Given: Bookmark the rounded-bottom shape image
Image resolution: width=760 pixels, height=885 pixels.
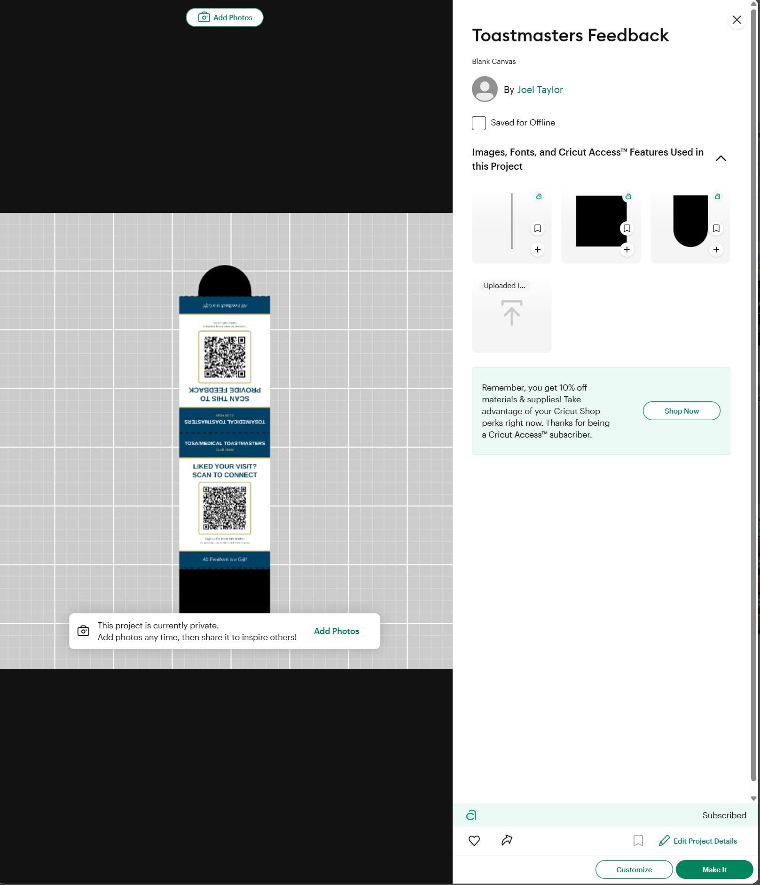Looking at the screenshot, I should [716, 228].
